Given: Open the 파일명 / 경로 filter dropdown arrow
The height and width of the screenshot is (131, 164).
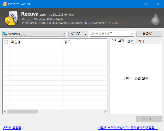Looking at the screenshot, I should pos(131,34).
